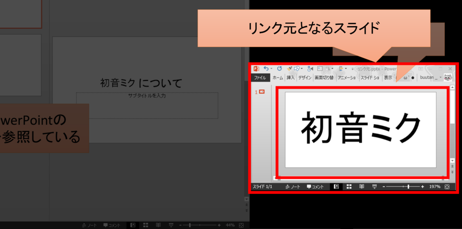The image size is (462, 229).
Task: Click the user avatar picture in ribbon
Action: tap(448, 78)
